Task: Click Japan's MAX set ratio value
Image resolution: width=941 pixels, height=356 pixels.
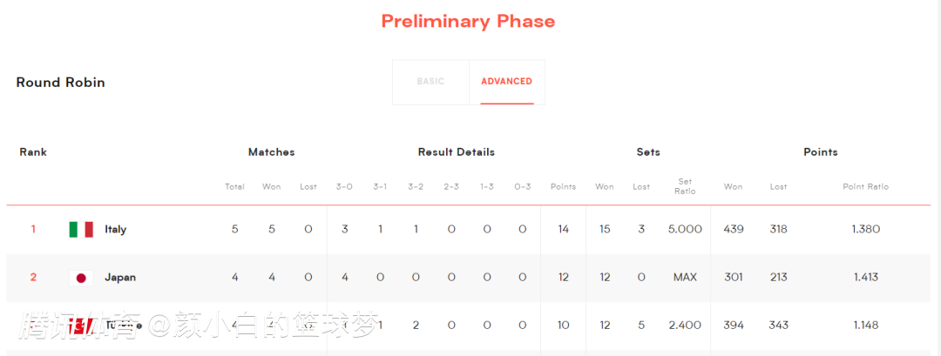Action: tap(685, 278)
